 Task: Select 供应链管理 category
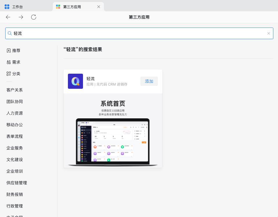point(17,183)
